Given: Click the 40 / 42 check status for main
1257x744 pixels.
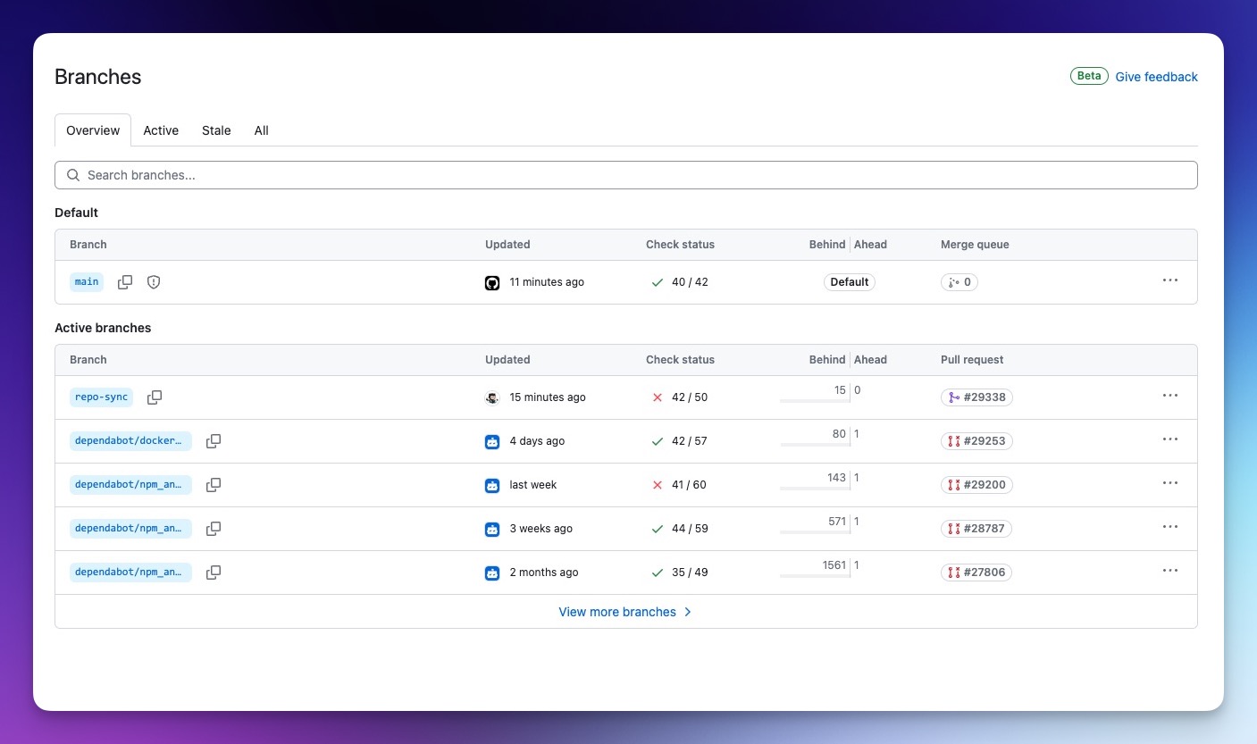Looking at the screenshot, I should click(690, 282).
